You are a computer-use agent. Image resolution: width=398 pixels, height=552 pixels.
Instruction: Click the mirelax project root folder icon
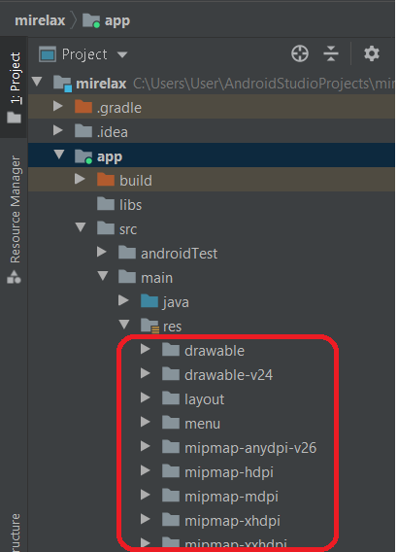[62, 84]
